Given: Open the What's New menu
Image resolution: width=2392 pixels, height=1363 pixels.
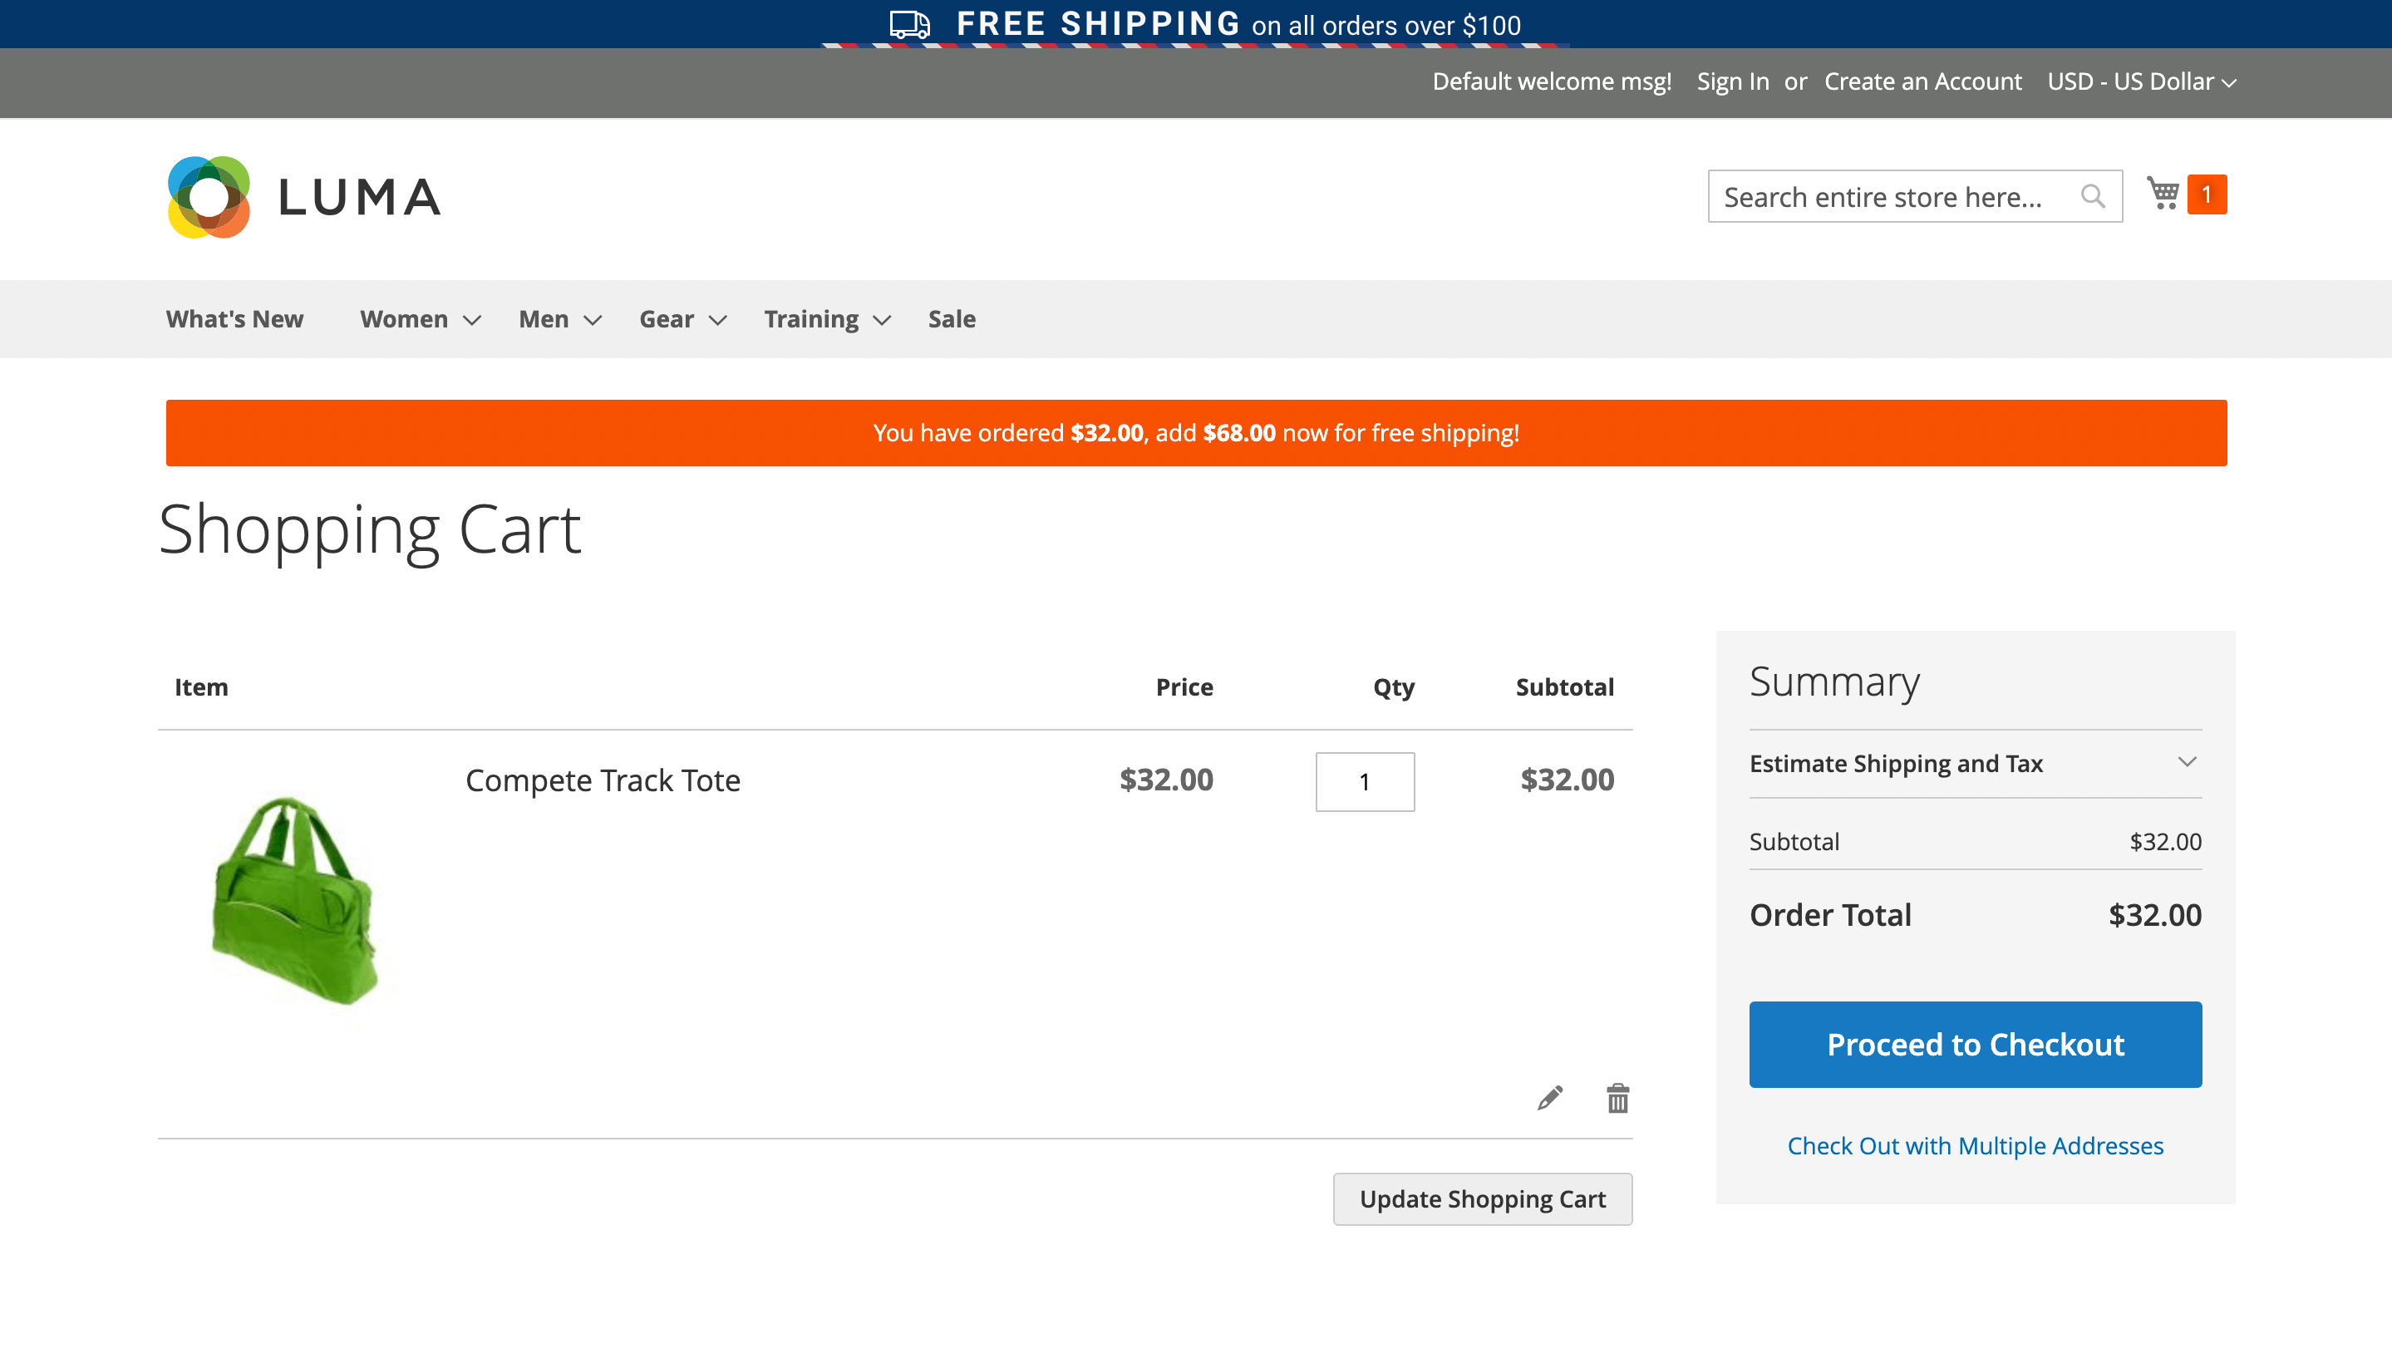Looking at the screenshot, I should click(234, 318).
